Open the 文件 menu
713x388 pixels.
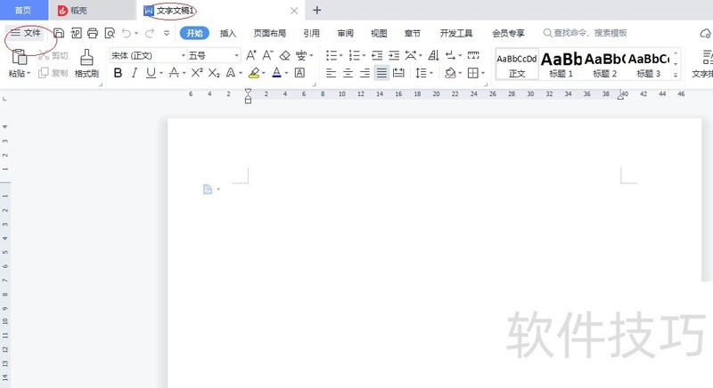[x=26, y=33]
